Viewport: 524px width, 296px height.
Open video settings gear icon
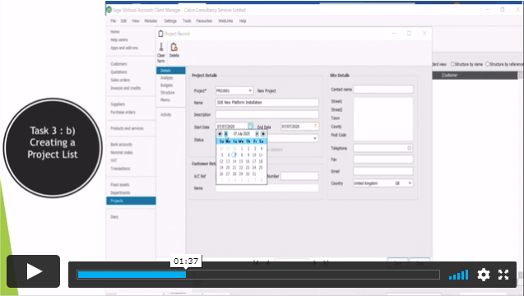(x=484, y=275)
